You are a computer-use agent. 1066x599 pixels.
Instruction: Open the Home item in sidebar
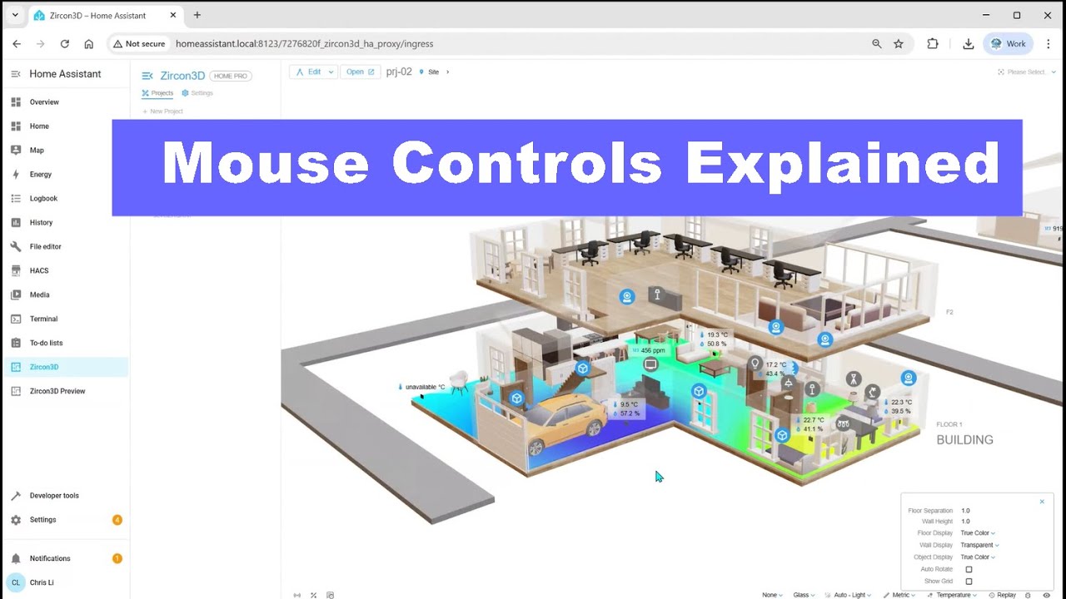[64, 126]
